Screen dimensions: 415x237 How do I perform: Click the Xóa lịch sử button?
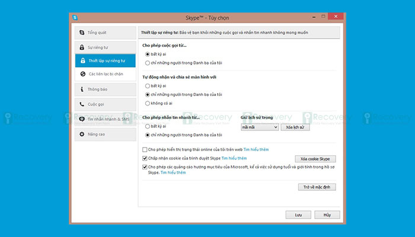point(295,127)
